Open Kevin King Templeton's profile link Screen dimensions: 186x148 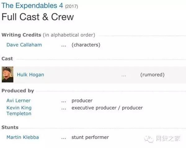tap(19, 110)
